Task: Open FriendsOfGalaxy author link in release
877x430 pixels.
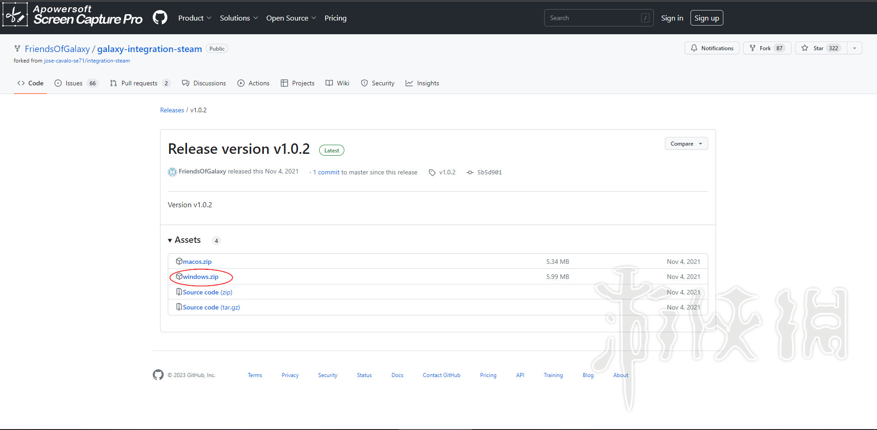Action: (x=202, y=171)
